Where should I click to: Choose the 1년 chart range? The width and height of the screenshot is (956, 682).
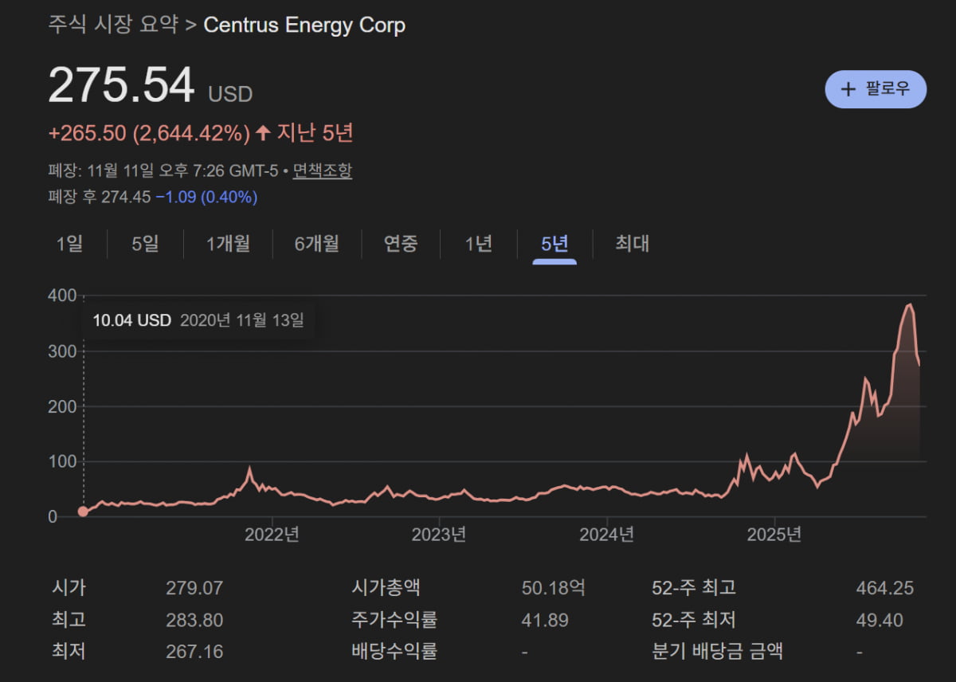[x=478, y=244]
